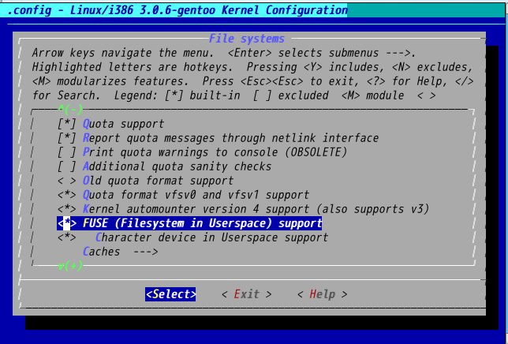
Task: Toggle Old quota format support state marker
Action: pyautogui.click(x=67, y=181)
